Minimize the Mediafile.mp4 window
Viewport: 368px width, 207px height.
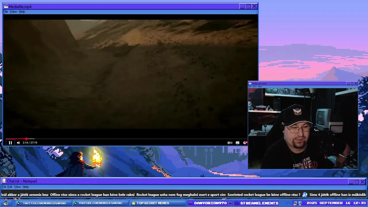point(242,6)
